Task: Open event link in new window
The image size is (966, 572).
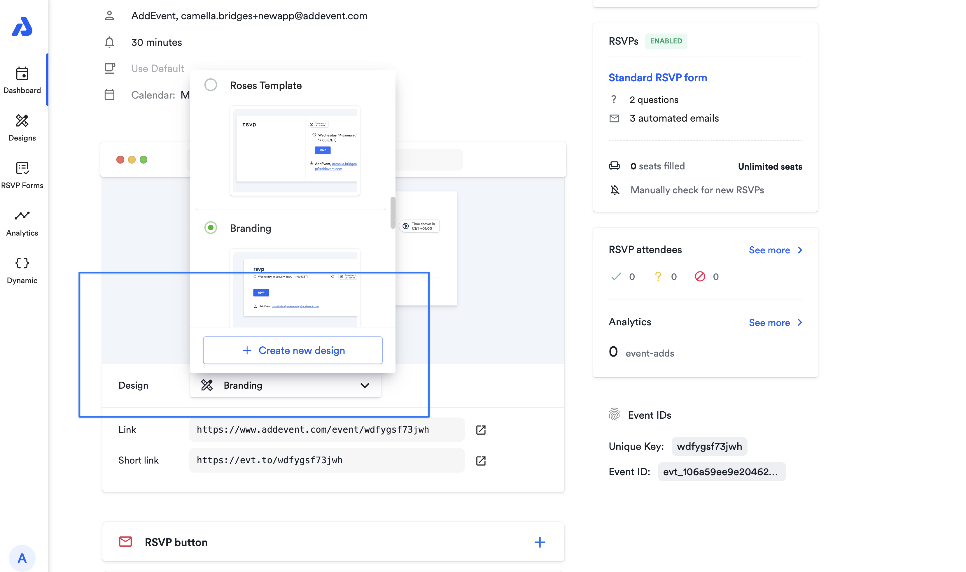Action: 480,430
